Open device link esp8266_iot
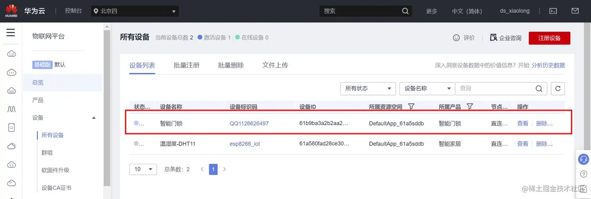Screen dimensions: 591x199 (x=245, y=144)
